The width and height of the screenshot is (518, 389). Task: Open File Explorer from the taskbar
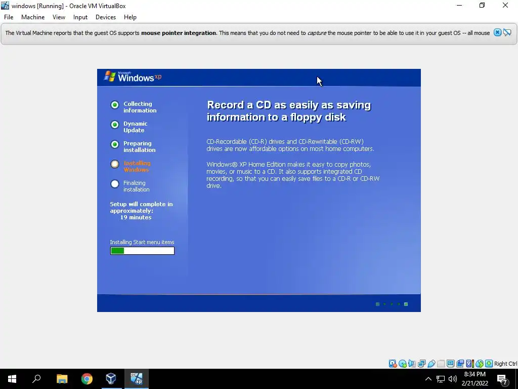point(62,379)
